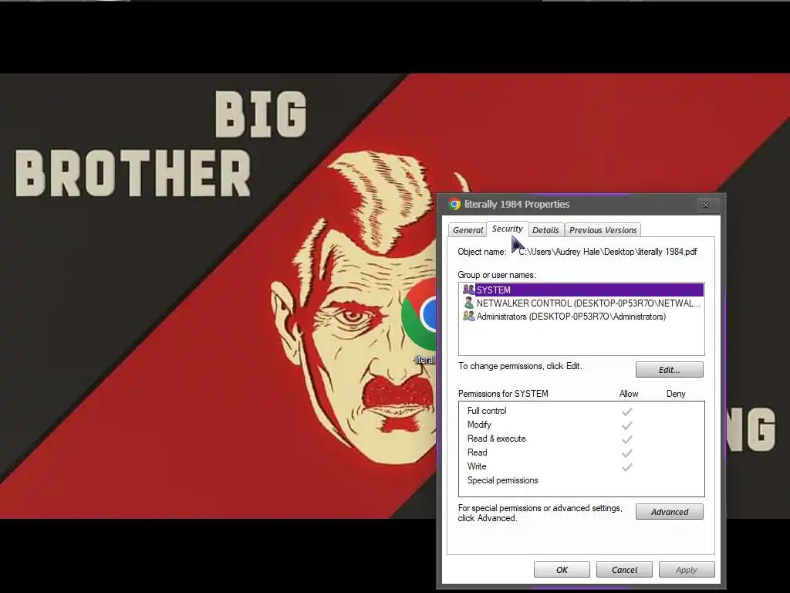Open Advanced permission settings
The image size is (790, 593).
click(x=669, y=512)
